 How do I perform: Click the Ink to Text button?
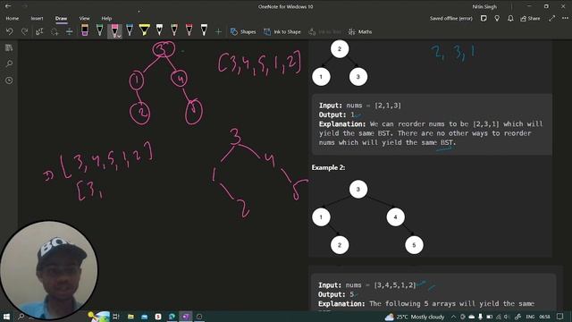point(324,32)
